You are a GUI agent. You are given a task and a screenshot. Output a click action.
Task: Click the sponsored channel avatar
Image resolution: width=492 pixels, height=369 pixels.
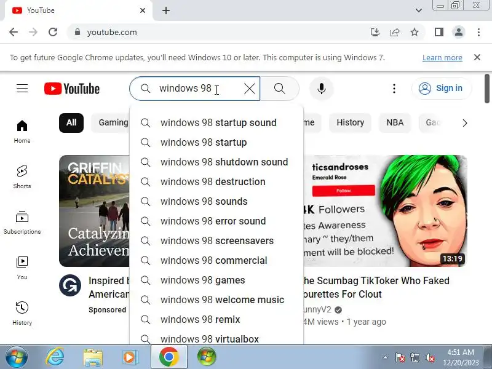[x=70, y=285]
